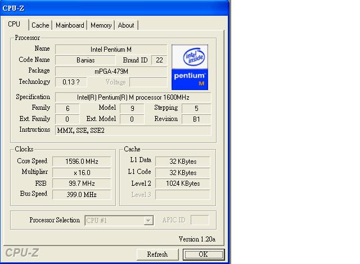Select the Package value mPGA-479M
The image size is (360, 264).
111,71
